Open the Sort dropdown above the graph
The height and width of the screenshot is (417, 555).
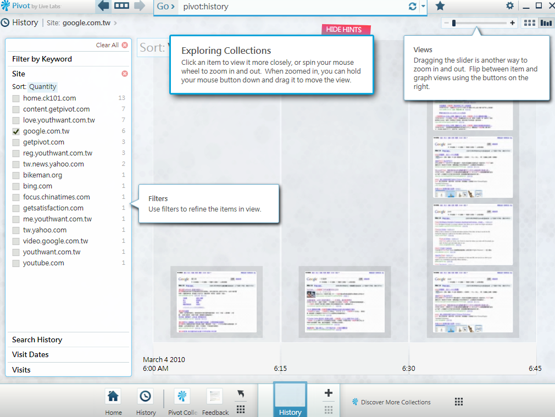154,47
